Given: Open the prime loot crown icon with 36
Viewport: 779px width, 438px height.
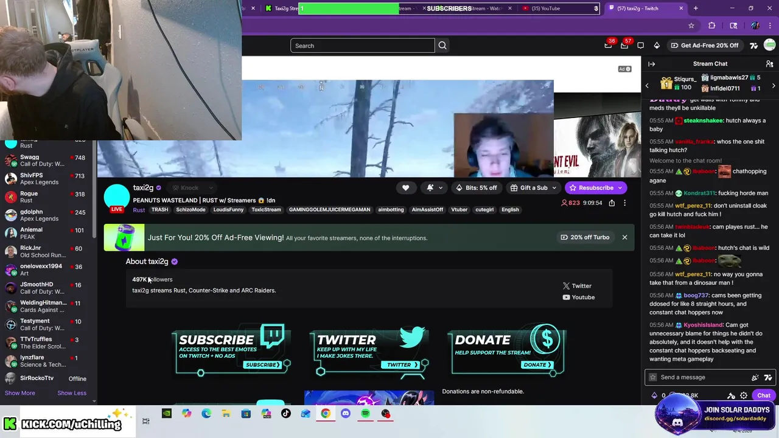Looking at the screenshot, I should 608,45.
